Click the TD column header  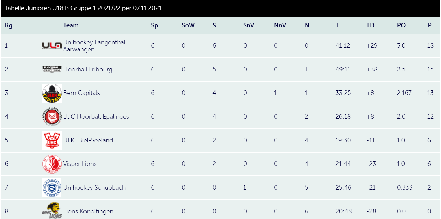coord(370,25)
